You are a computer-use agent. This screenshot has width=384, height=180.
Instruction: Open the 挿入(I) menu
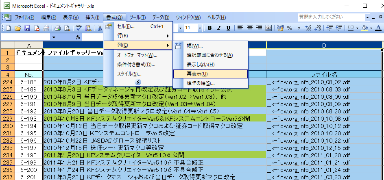coord(92,17)
